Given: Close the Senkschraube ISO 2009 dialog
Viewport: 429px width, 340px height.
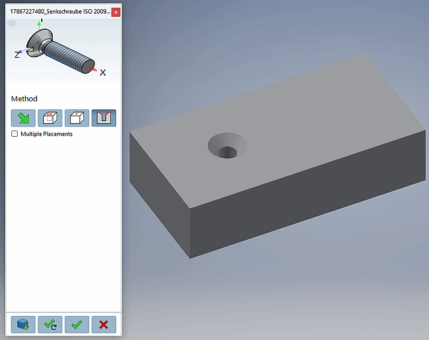Looking at the screenshot, I should tap(116, 12).
